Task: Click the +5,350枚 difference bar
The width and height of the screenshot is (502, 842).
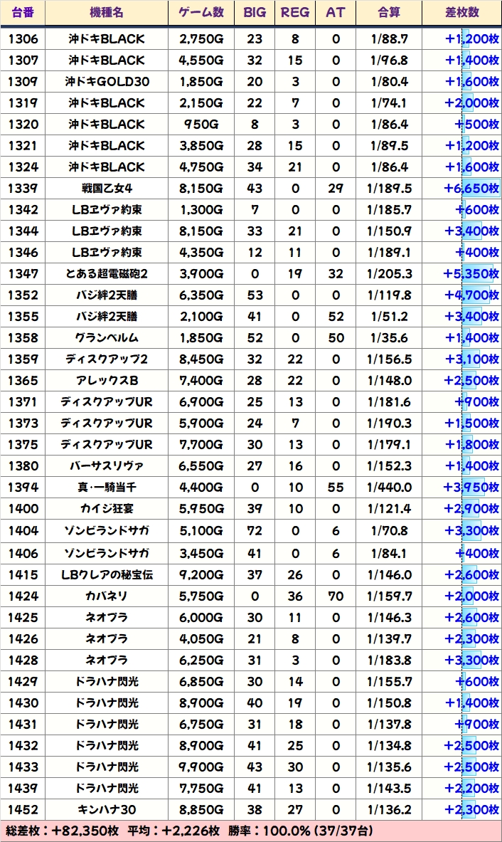Action: [x=471, y=274]
